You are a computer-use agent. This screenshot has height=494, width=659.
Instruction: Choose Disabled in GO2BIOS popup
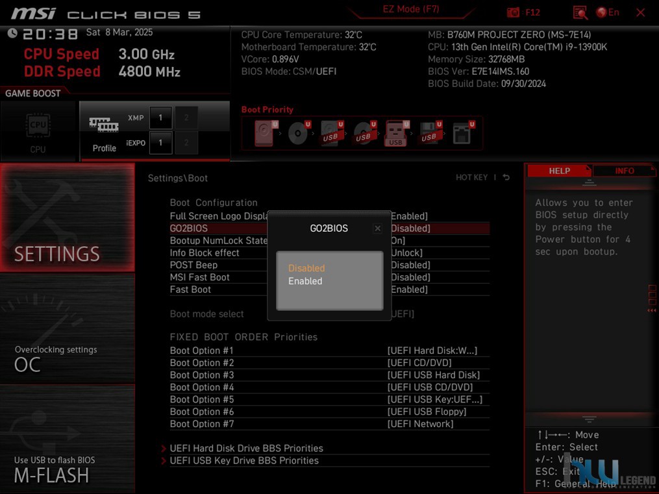pos(306,268)
